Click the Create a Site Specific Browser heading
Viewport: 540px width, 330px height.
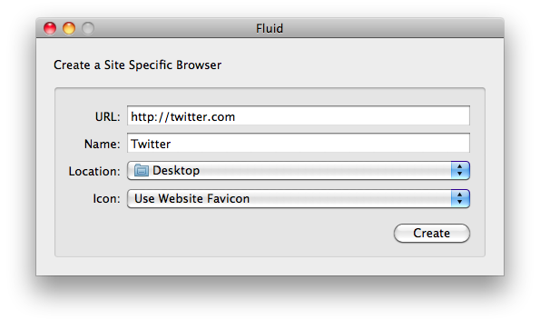137,65
